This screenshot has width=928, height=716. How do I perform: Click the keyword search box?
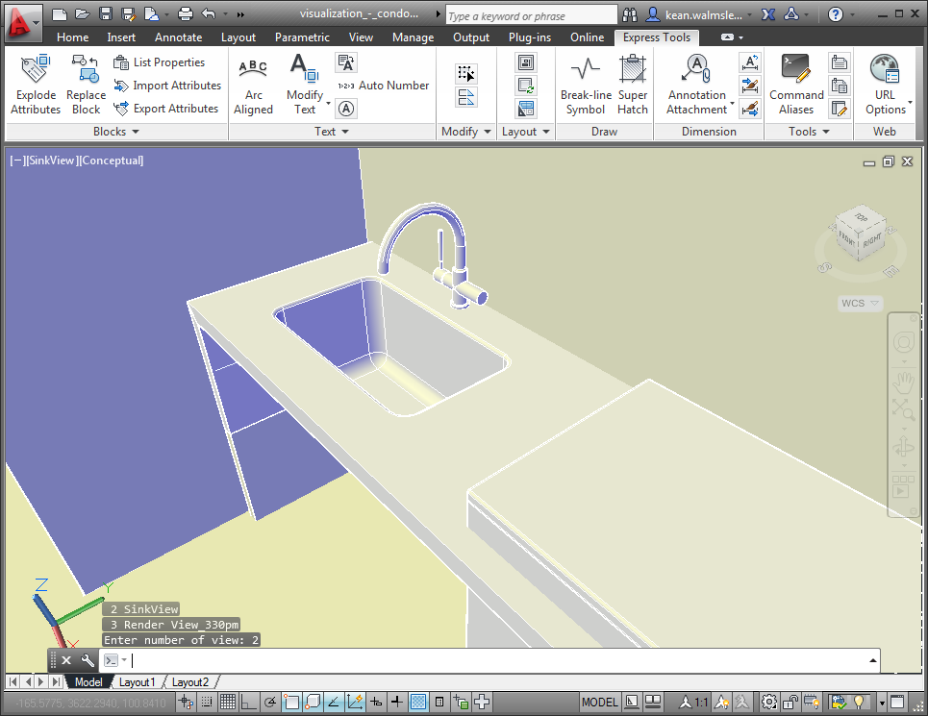(x=531, y=15)
